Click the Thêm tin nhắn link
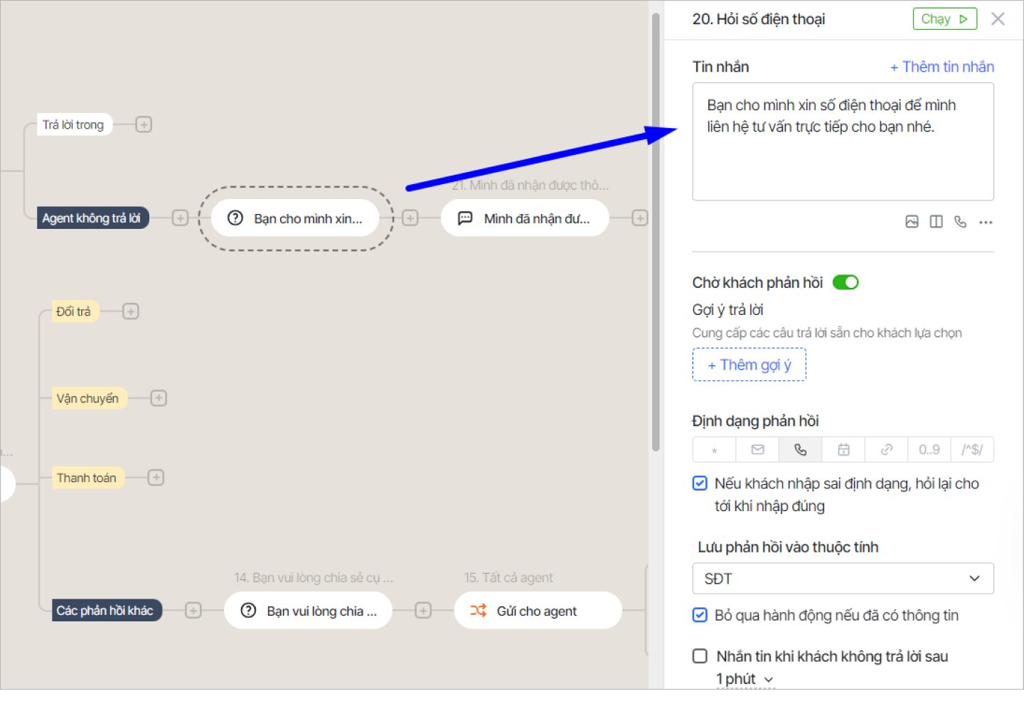This screenshot has width=1024, height=728. pyautogui.click(x=942, y=67)
